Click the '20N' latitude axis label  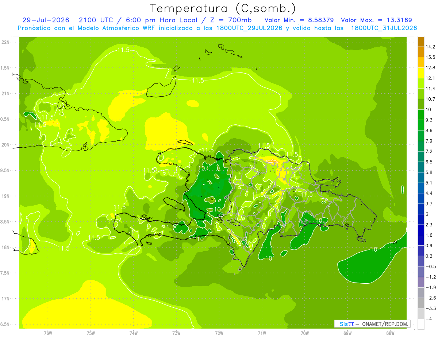[x=6, y=145]
